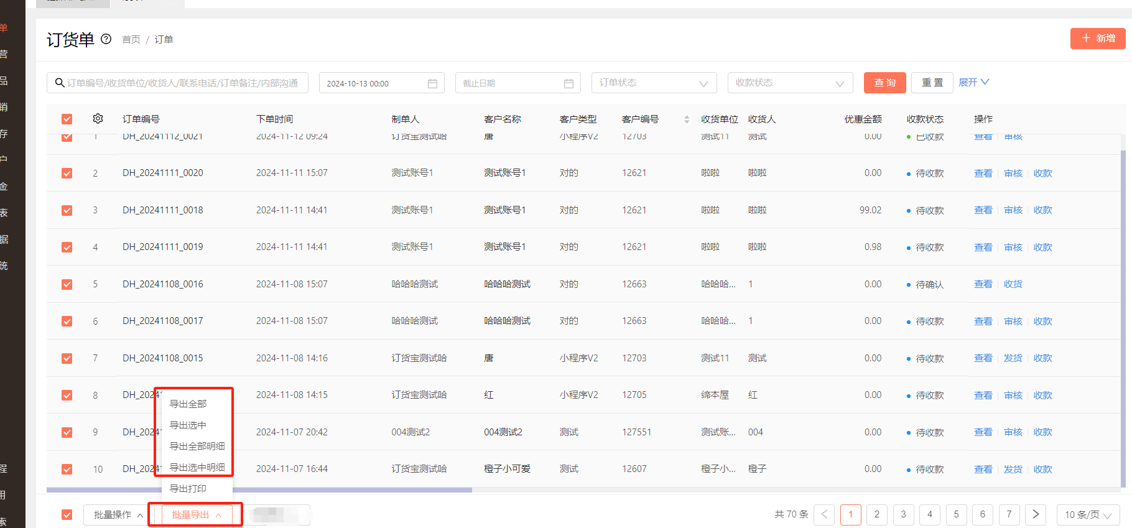1132x528 pixels.
Task: Go to 首页 breadcrumb link
Action: pos(131,39)
